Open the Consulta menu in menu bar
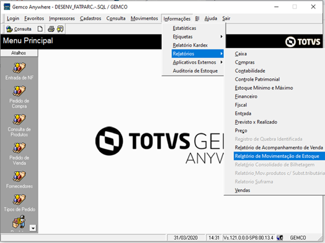 click(x=116, y=18)
